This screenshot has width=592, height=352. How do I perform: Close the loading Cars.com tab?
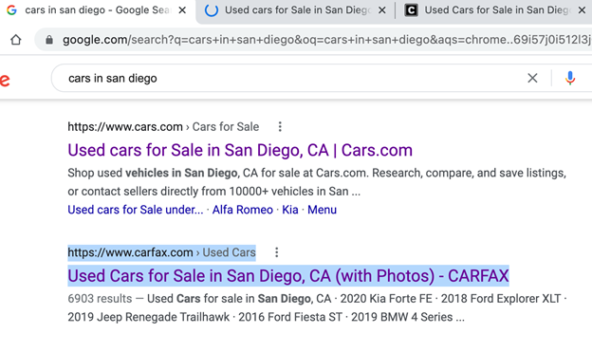382,10
